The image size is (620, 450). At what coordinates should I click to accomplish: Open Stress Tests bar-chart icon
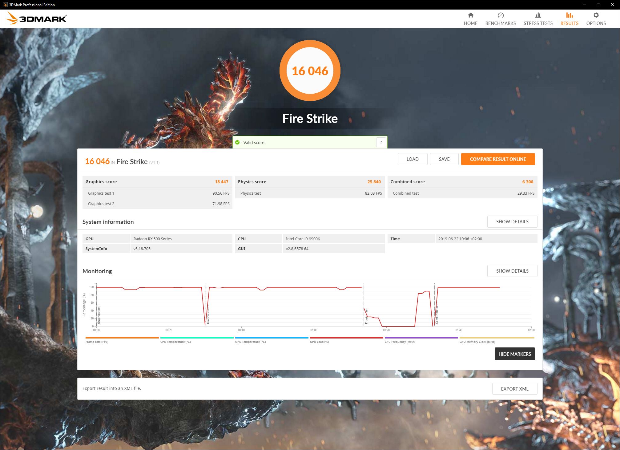[x=538, y=15]
